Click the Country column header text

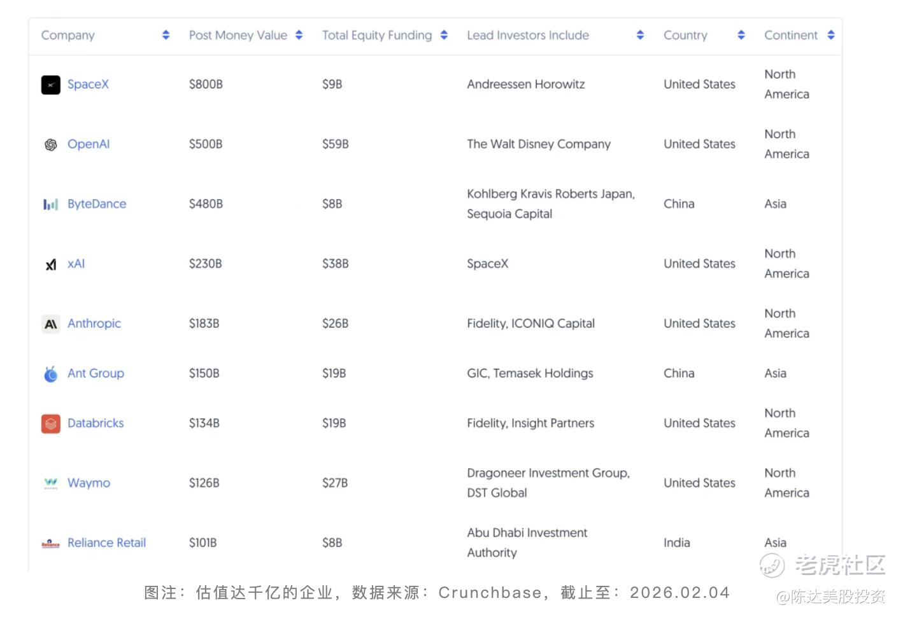pyautogui.click(x=685, y=35)
